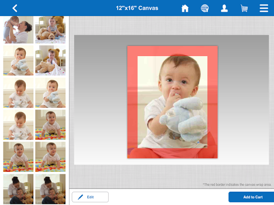Open the home icon in the header
The width and height of the screenshot is (274, 205).
click(185, 8)
